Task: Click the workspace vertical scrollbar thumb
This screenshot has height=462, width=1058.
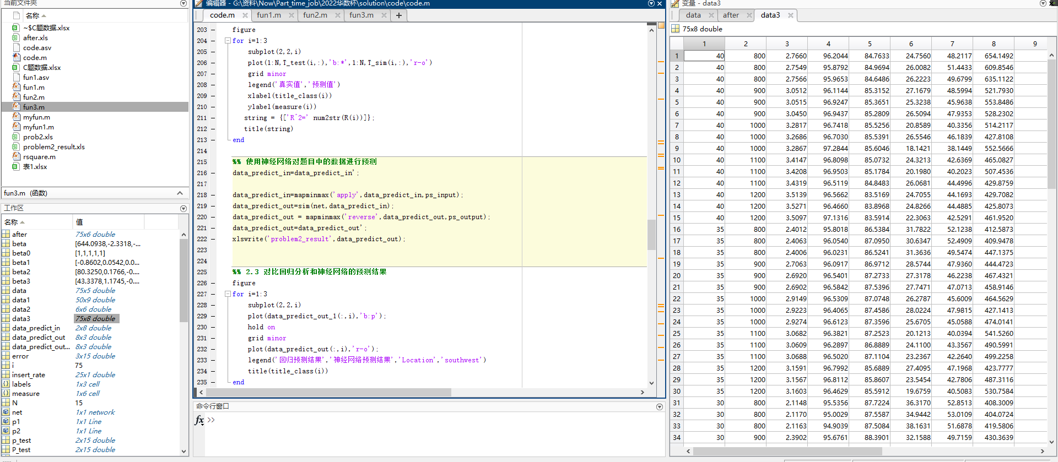Action: (183, 280)
